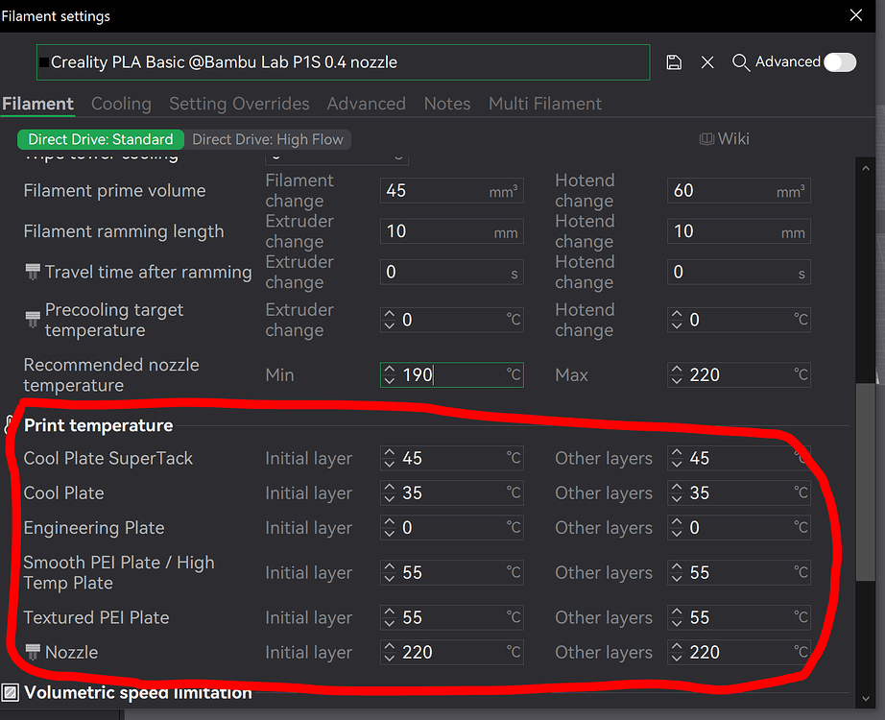The width and height of the screenshot is (885, 720).
Task: Open the Creality PLA Basic preset dropdown
Action: [x=344, y=62]
